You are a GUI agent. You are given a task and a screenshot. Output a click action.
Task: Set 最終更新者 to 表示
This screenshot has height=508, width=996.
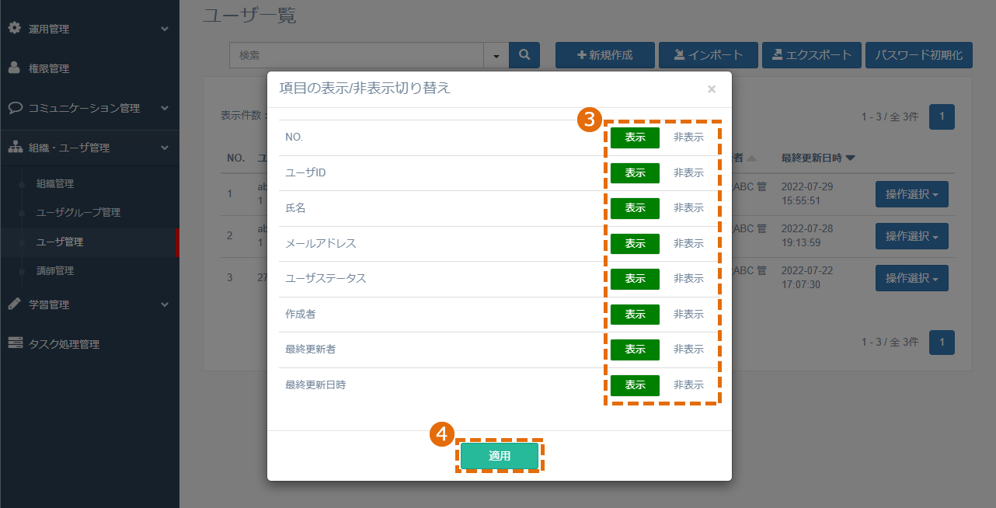pos(635,350)
